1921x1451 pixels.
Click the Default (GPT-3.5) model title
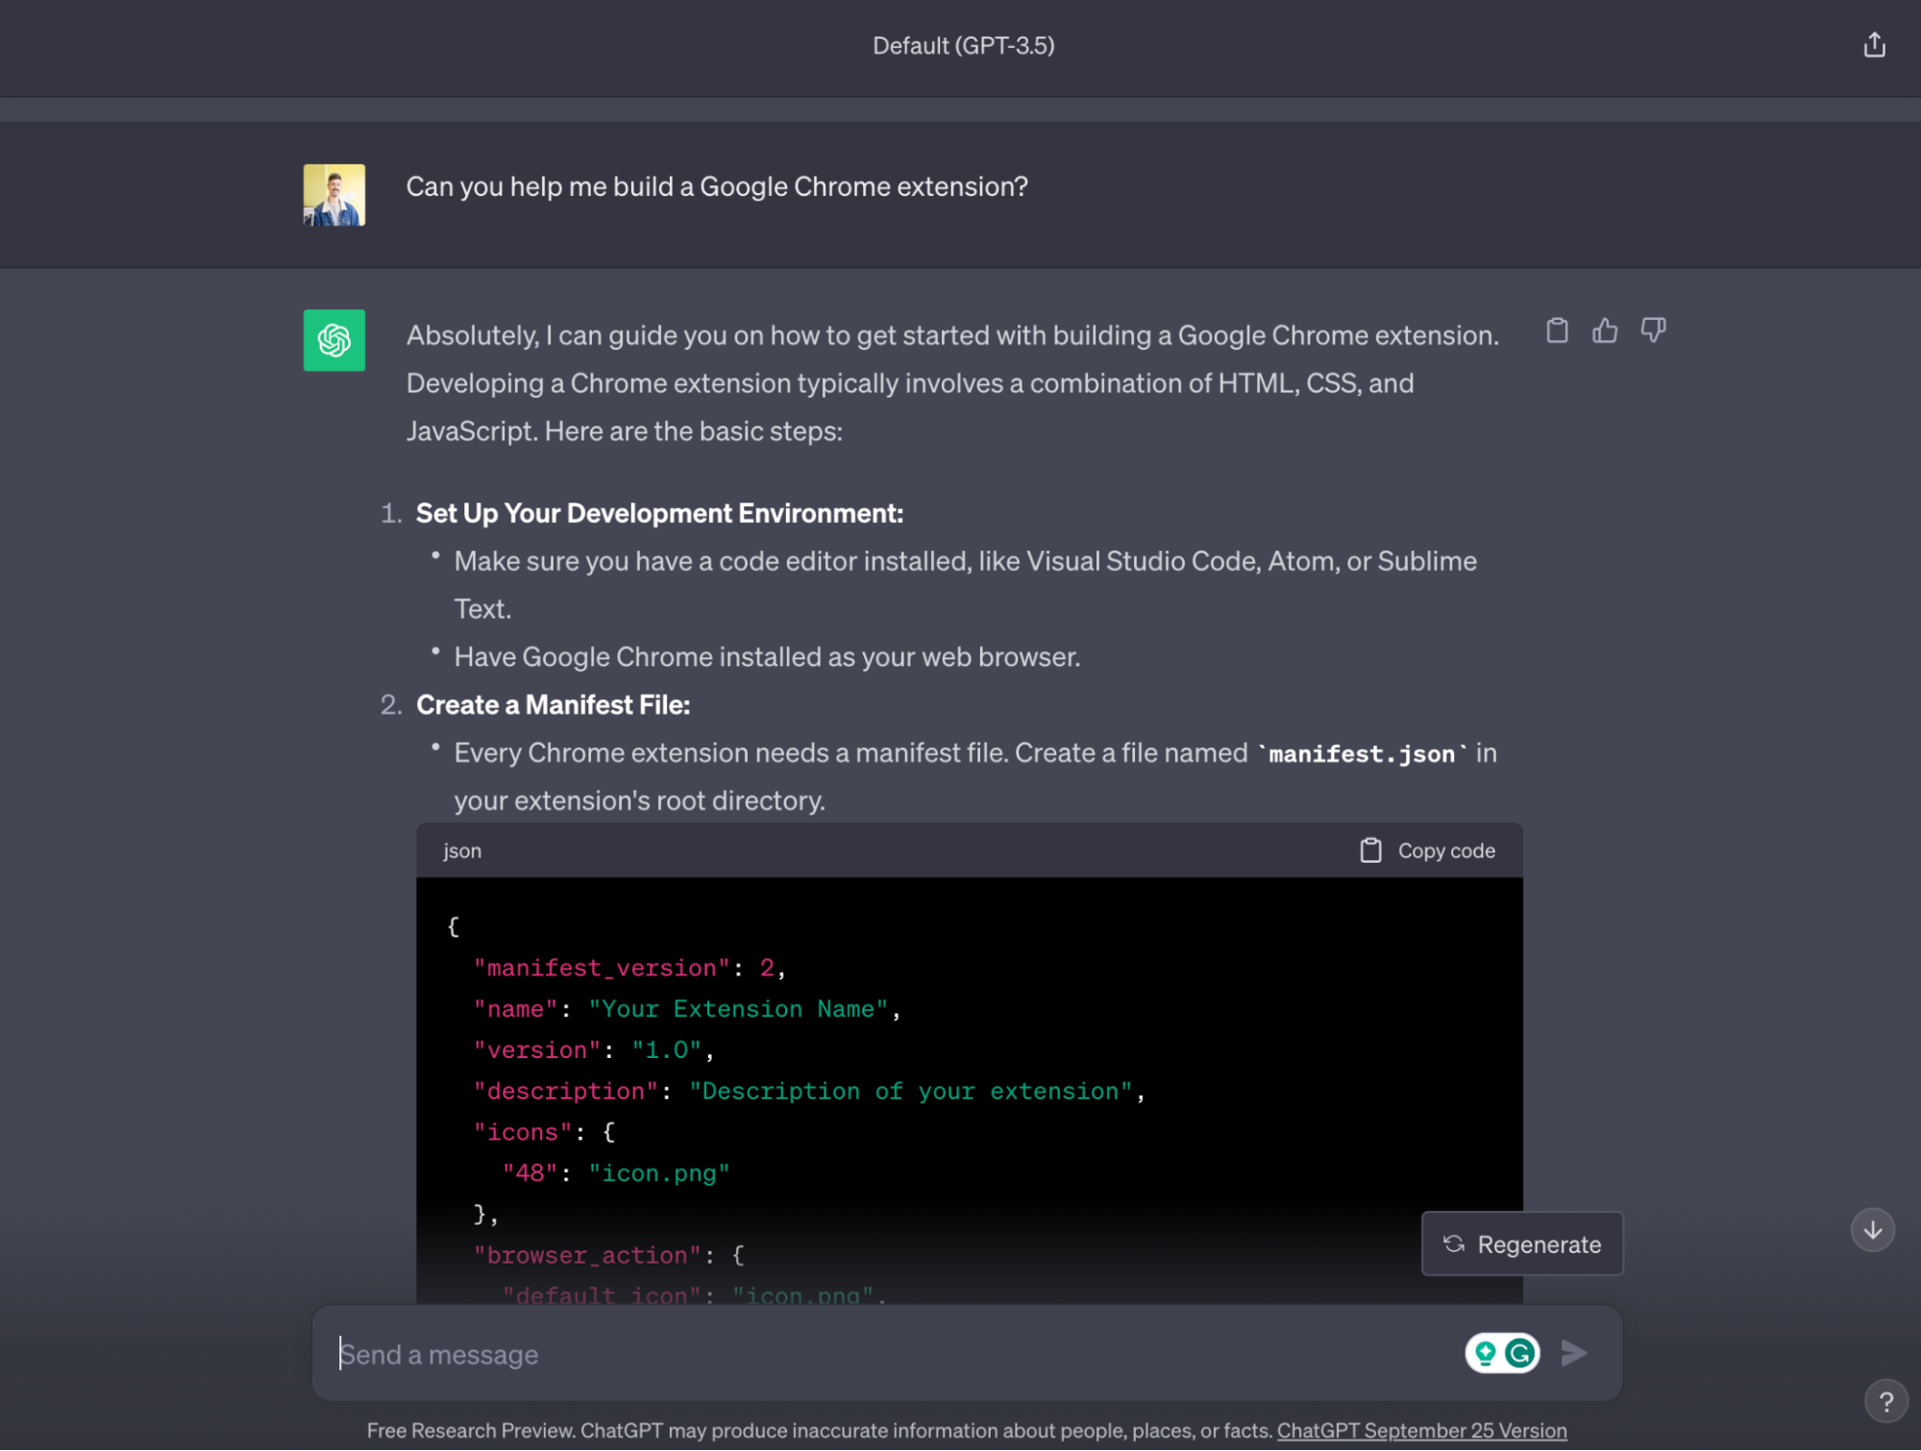pyautogui.click(x=963, y=45)
